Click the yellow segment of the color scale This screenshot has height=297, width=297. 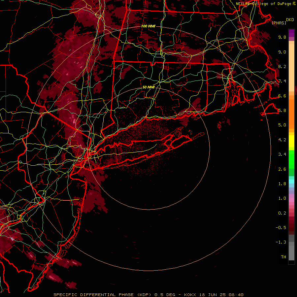click(291, 141)
